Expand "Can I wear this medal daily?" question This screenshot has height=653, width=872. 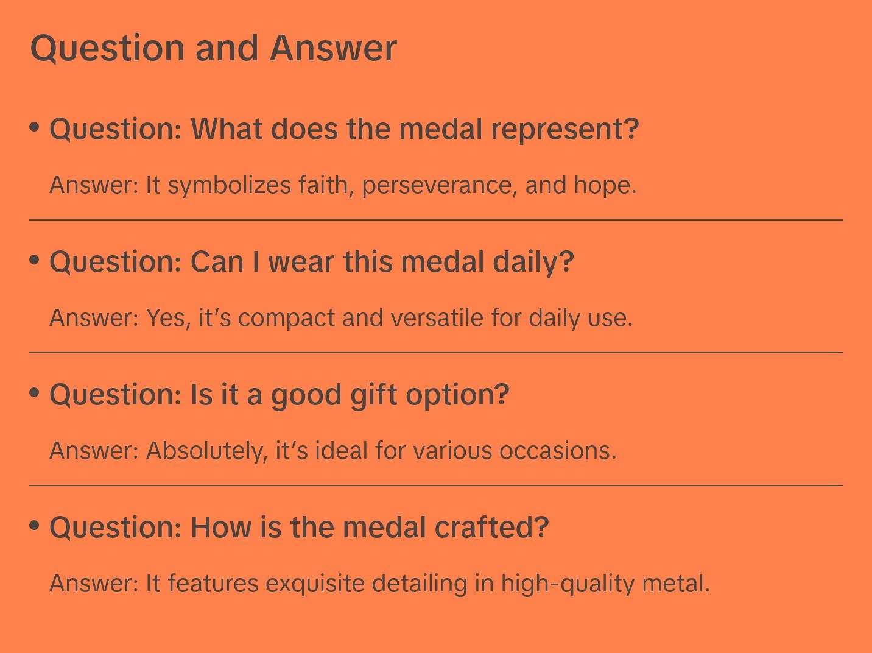click(312, 262)
